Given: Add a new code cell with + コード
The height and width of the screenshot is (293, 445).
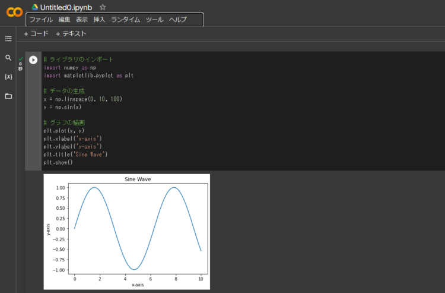Looking at the screenshot, I should point(36,34).
